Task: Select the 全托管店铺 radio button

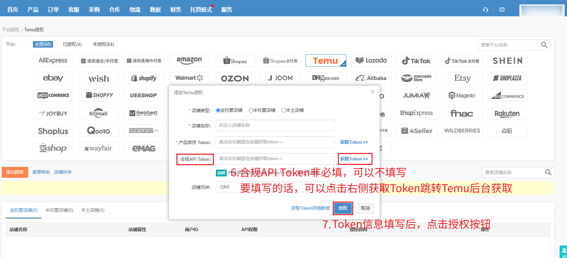Action: [x=218, y=110]
